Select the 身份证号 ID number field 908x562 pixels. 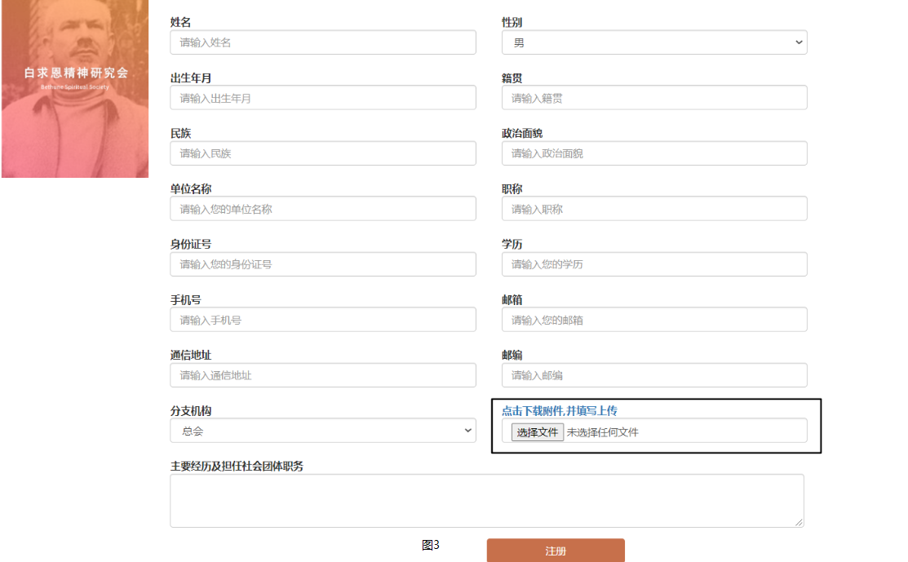322,264
